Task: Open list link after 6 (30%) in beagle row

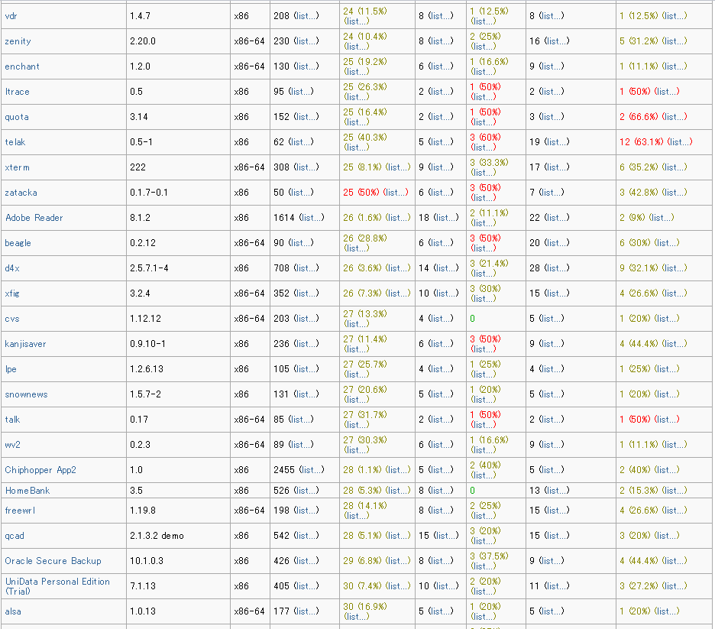Action: [x=667, y=243]
